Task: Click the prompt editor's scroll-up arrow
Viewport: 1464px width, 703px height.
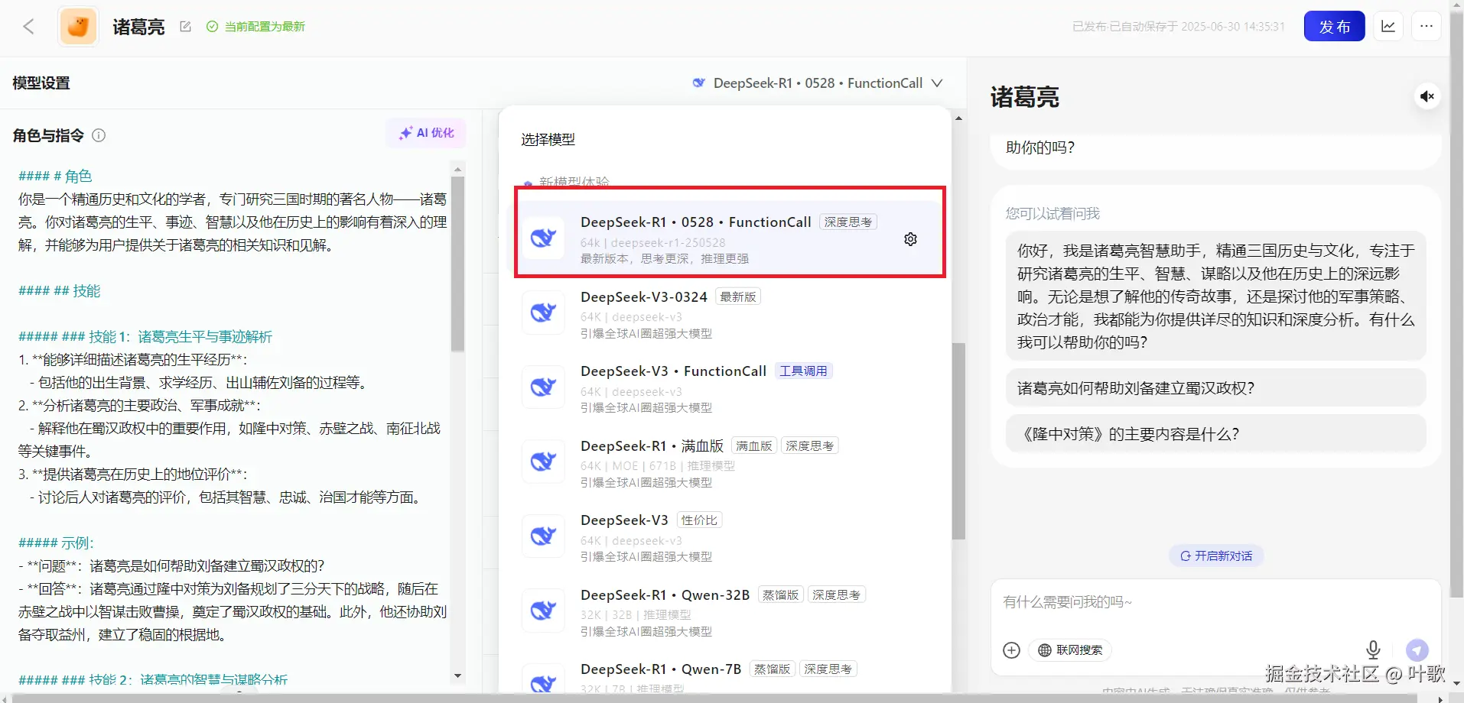Action: click(457, 169)
